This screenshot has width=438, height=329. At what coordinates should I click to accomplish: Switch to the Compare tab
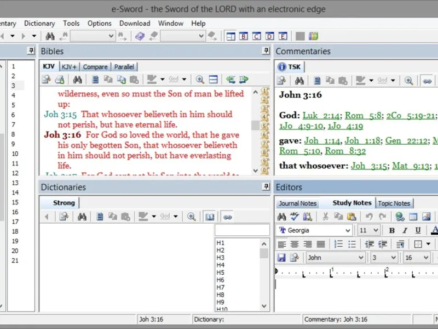tap(95, 67)
